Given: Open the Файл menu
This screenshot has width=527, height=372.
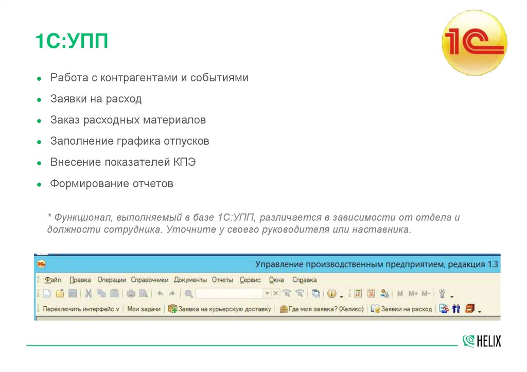Looking at the screenshot, I should coord(53,279).
